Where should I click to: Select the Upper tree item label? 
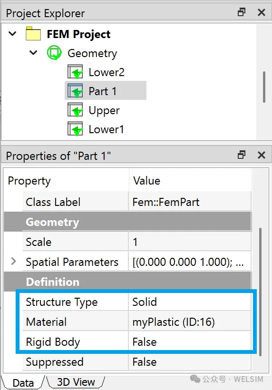coord(104,110)
